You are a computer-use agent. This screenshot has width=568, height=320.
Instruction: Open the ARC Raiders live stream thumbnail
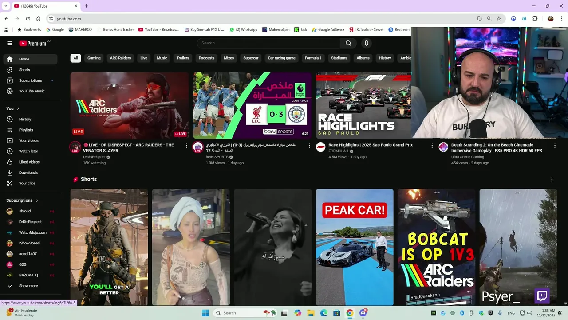[130, 105]
